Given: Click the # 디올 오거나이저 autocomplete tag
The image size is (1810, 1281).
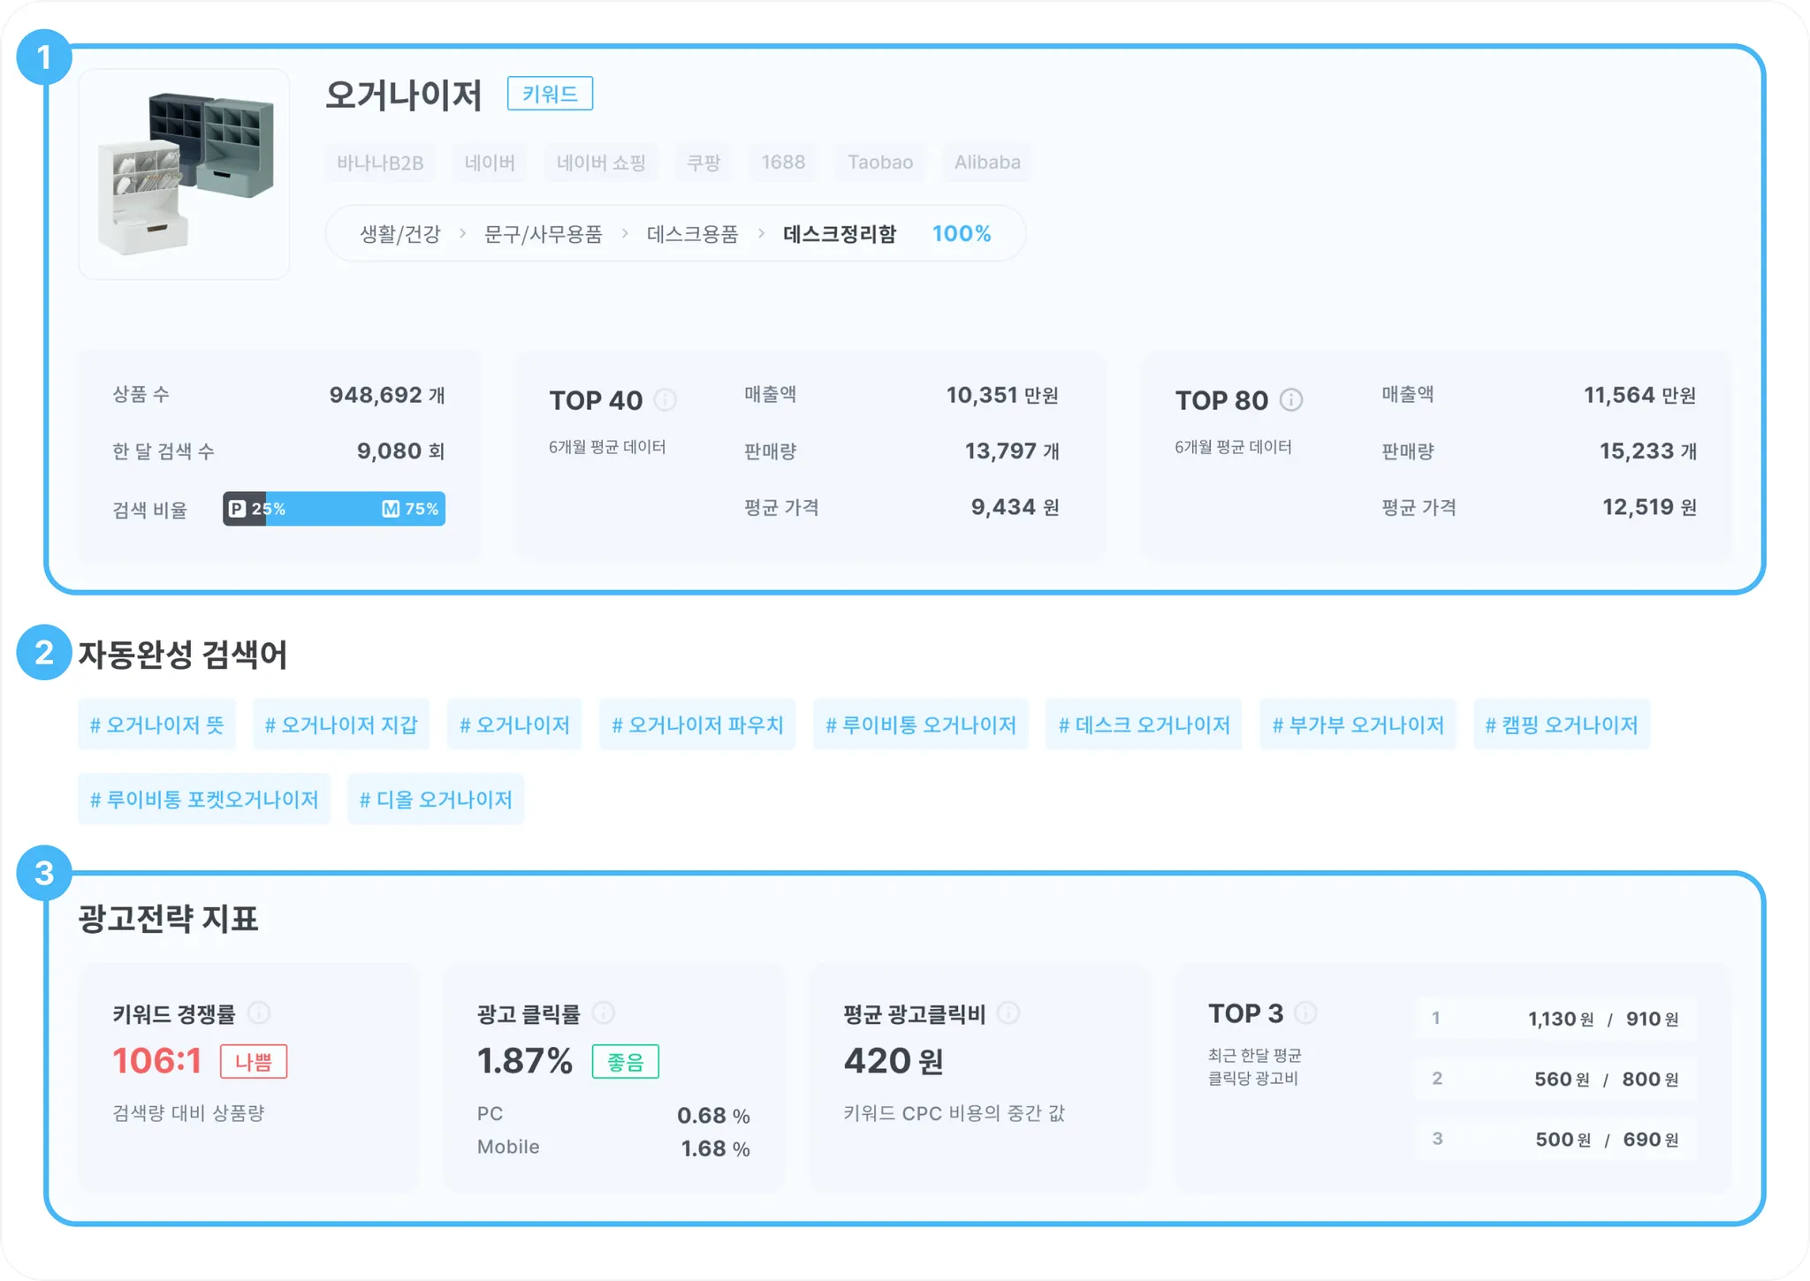Looking at the screenshot, I should pyautogui.click(x=436, y=800).
